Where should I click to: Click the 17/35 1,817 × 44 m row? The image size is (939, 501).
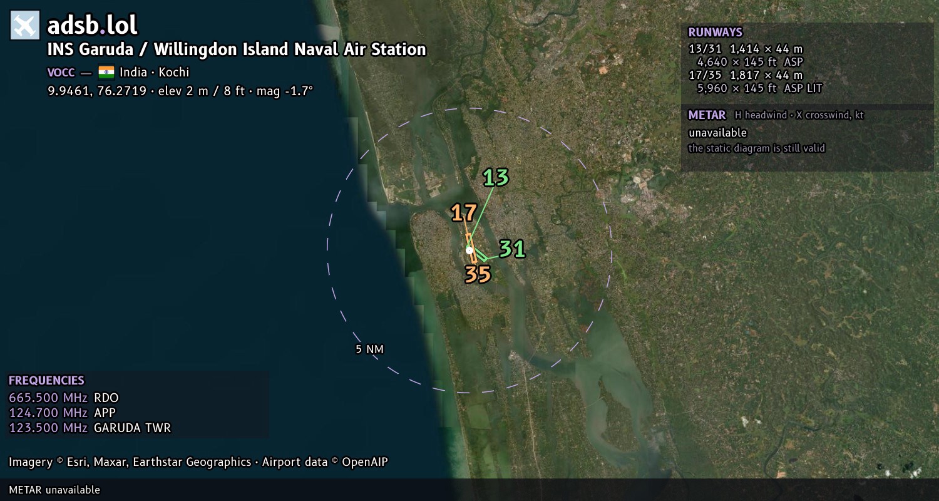point(746,75)
